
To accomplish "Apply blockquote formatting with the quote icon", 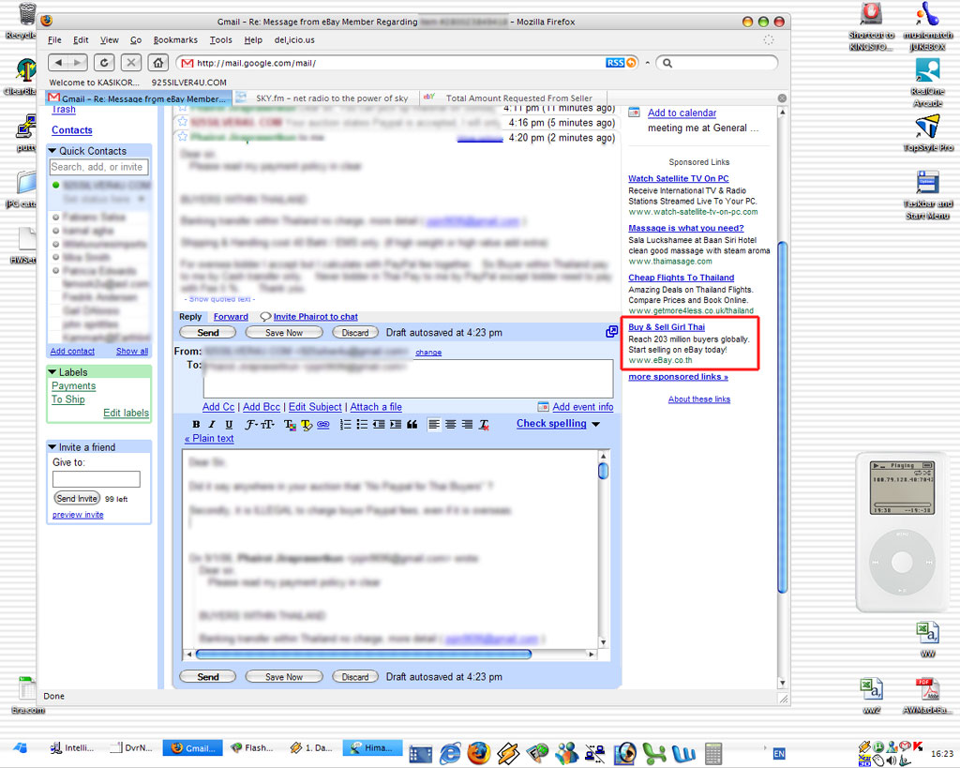I will point(412,425).
